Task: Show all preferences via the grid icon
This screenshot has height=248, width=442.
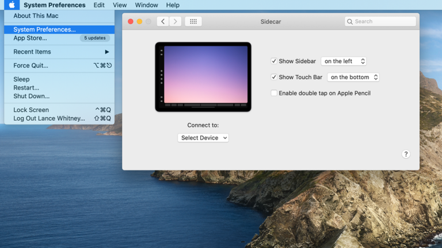Action: click(x=193, y=21)
